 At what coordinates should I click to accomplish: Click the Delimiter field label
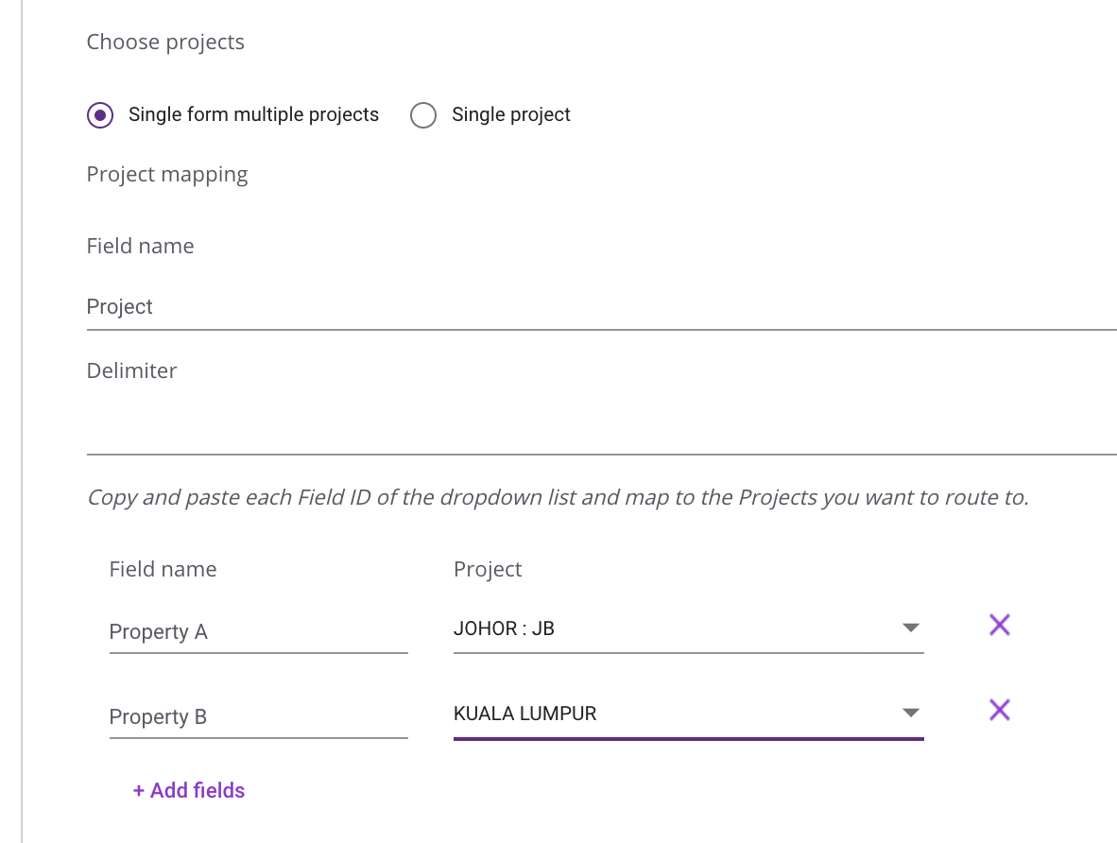[131, 370]
